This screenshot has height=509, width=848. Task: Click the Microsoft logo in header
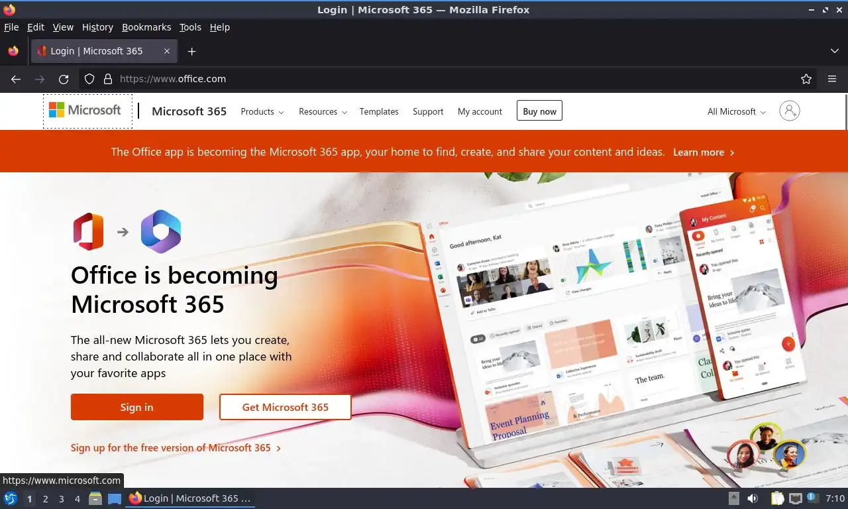[x=85, y=110]
